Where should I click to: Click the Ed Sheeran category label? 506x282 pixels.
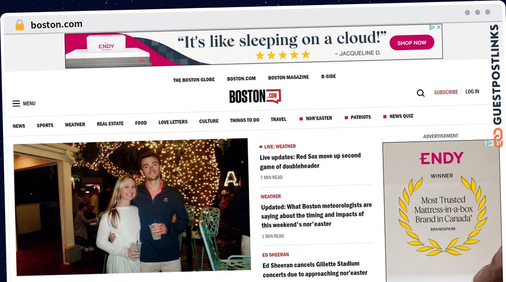point(275,255)
